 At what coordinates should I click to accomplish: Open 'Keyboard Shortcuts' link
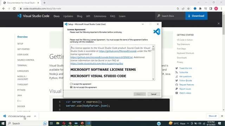tap(185, 53)
